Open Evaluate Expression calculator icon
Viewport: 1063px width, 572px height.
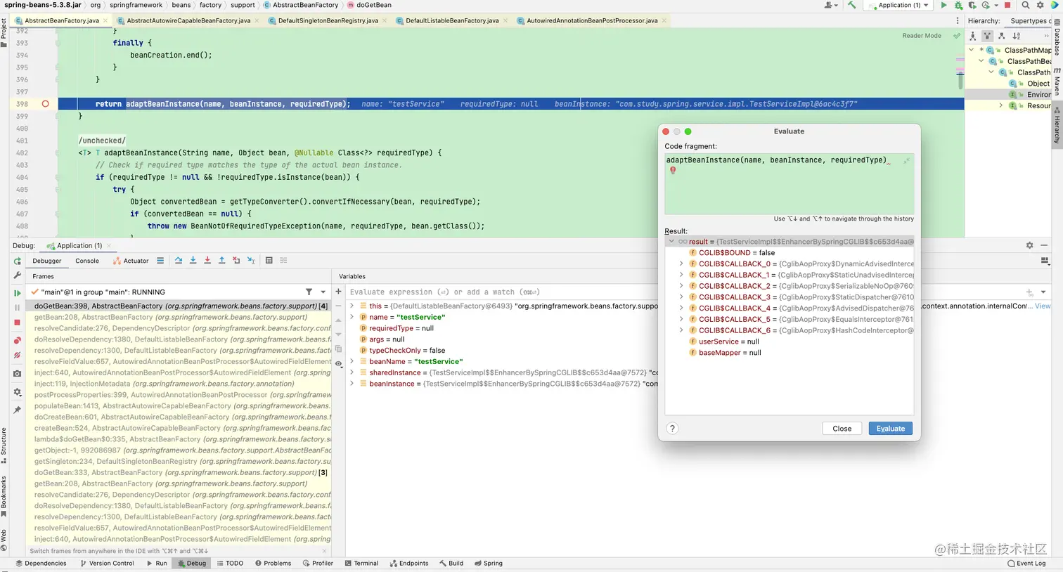click(x=269, y=261)
